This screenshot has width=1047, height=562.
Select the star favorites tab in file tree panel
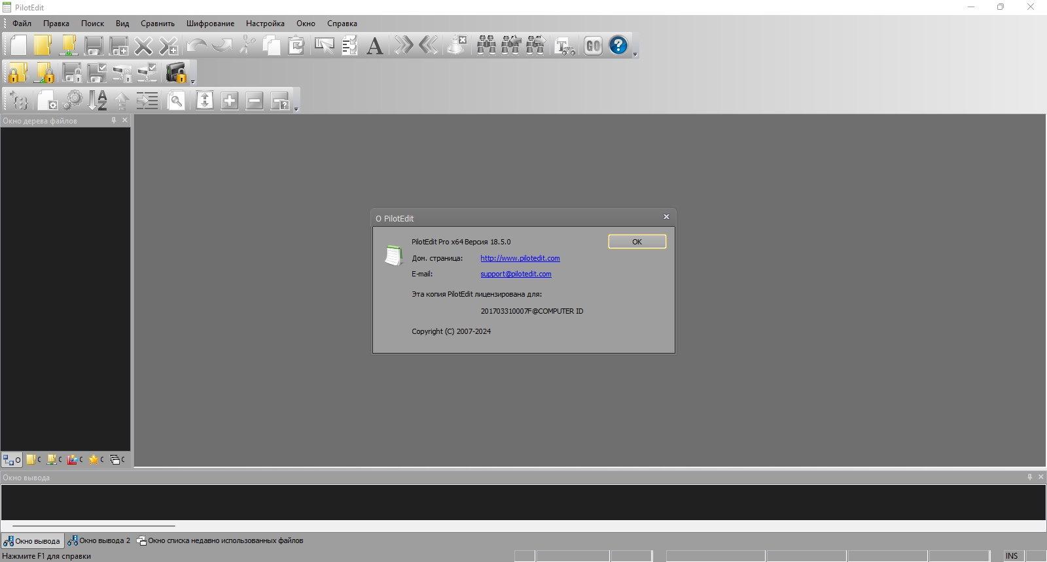pos(96,459)
